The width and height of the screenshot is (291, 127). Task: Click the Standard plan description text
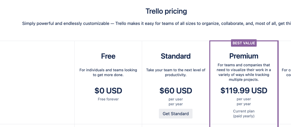pyautogui.click(x=176, y=72)
